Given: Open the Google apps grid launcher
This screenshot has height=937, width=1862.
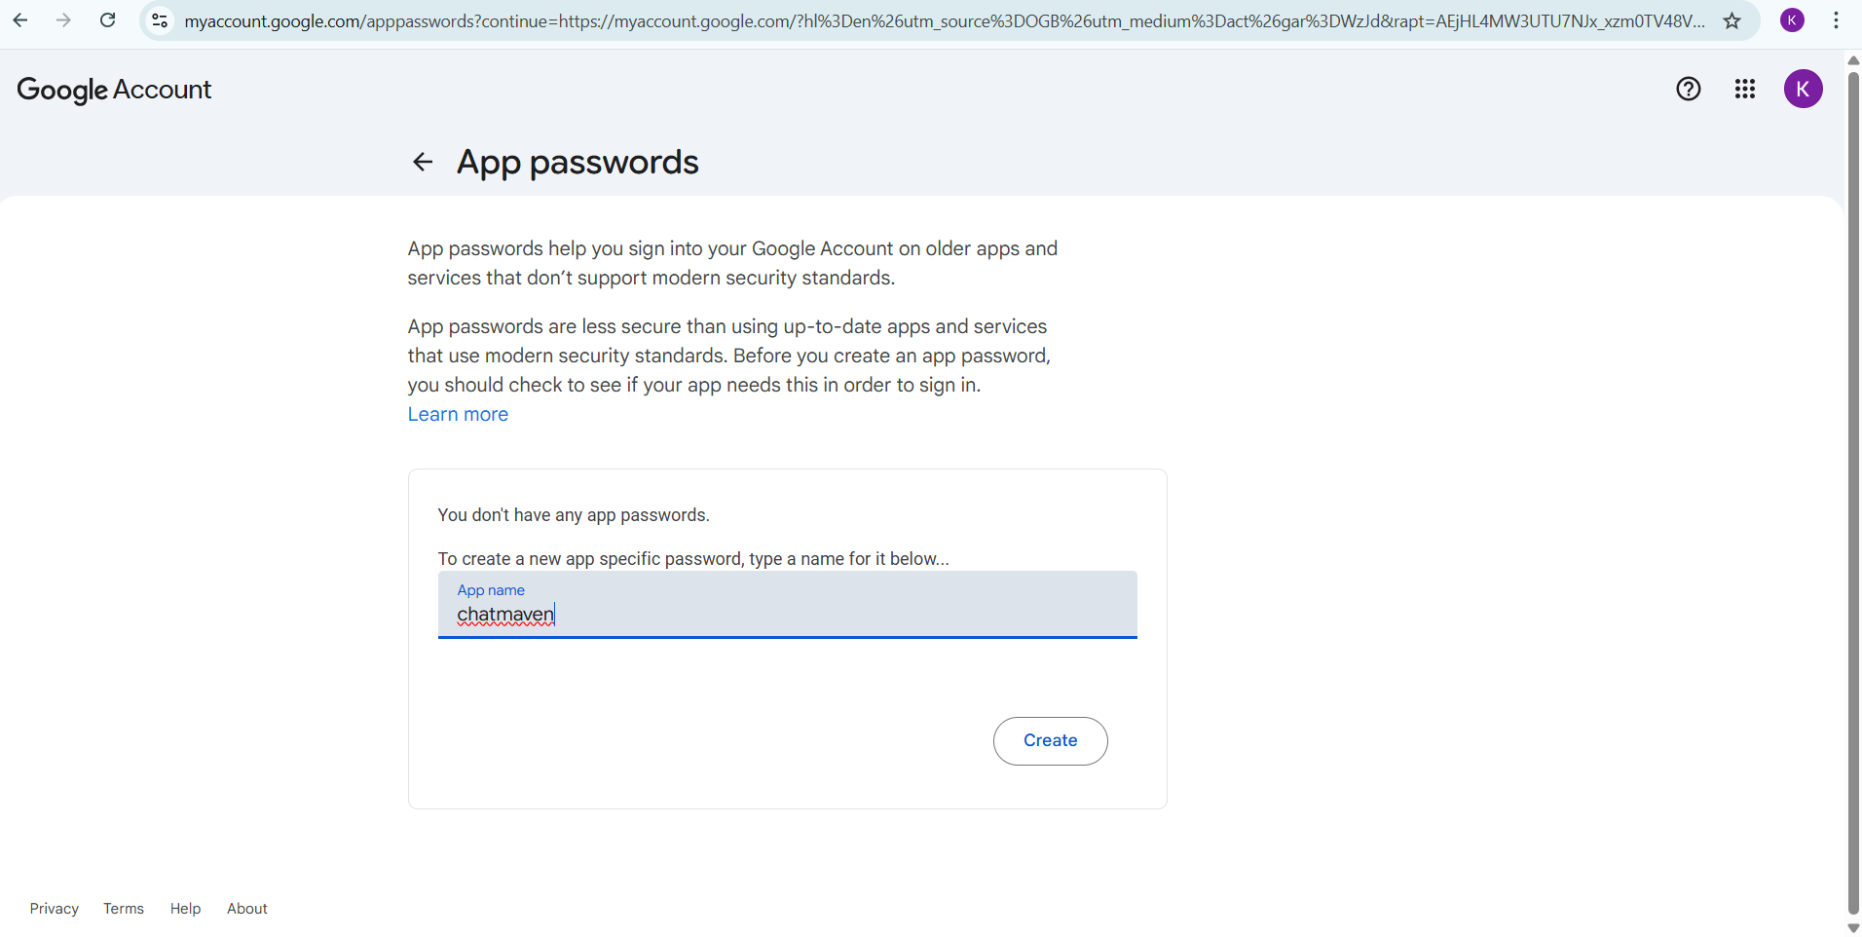Looking at the screenshot, I should (x=1744, y=90).
